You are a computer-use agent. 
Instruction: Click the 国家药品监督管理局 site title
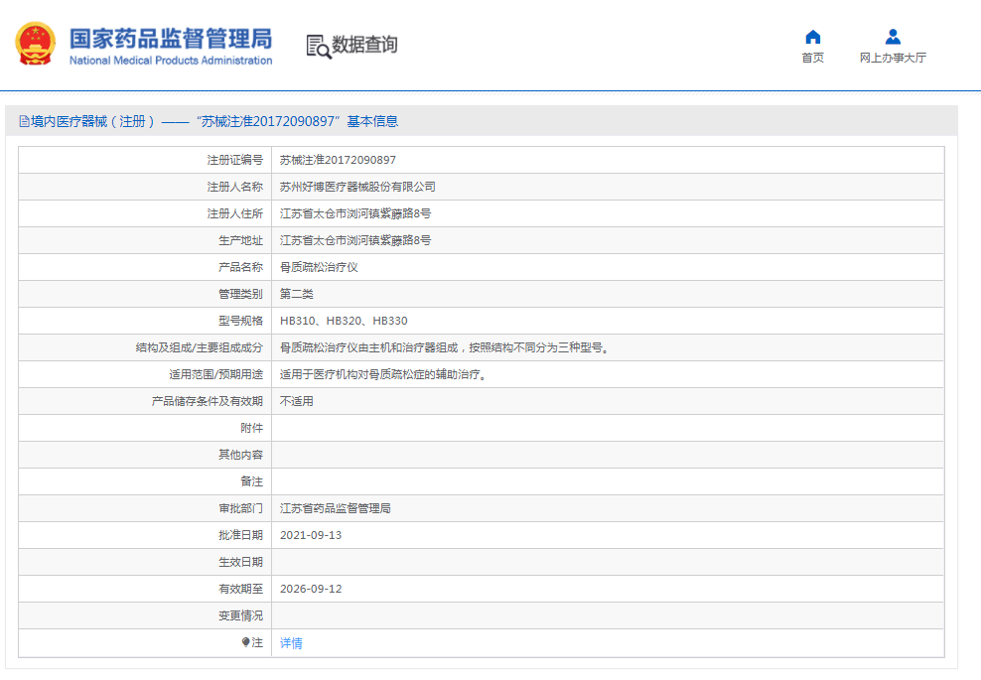(x=170, y=39)
